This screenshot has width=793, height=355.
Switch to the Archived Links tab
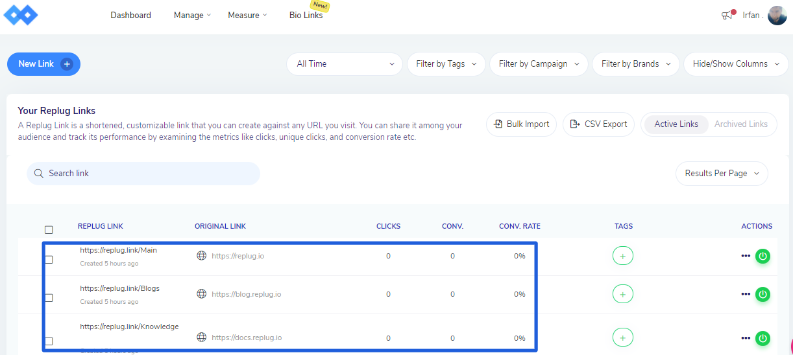coord(740,124)
